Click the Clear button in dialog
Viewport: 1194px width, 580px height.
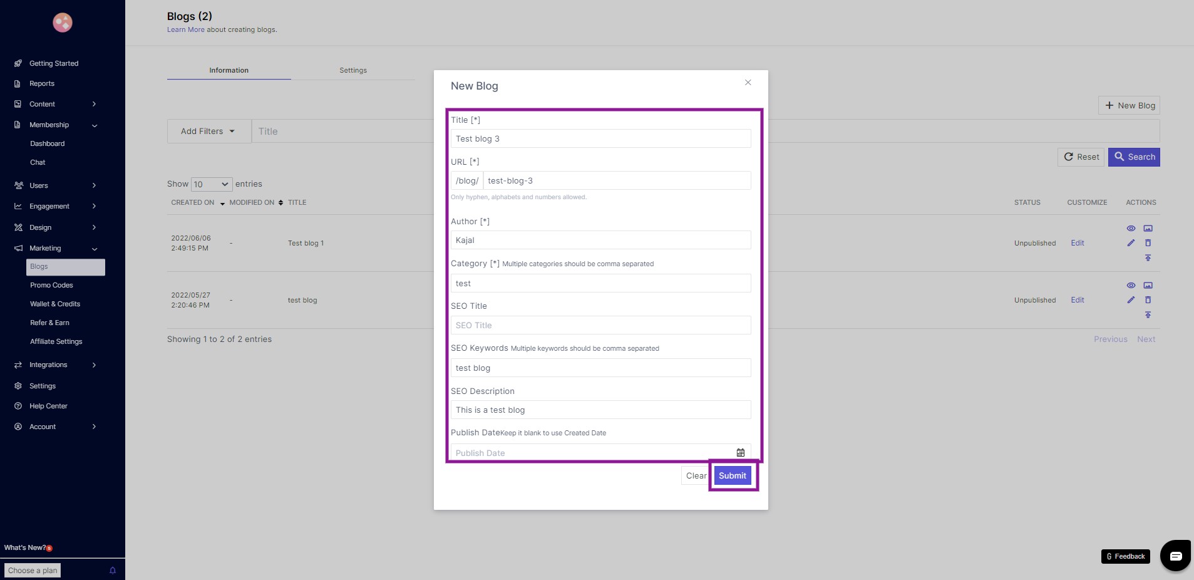tap(696, 475)
